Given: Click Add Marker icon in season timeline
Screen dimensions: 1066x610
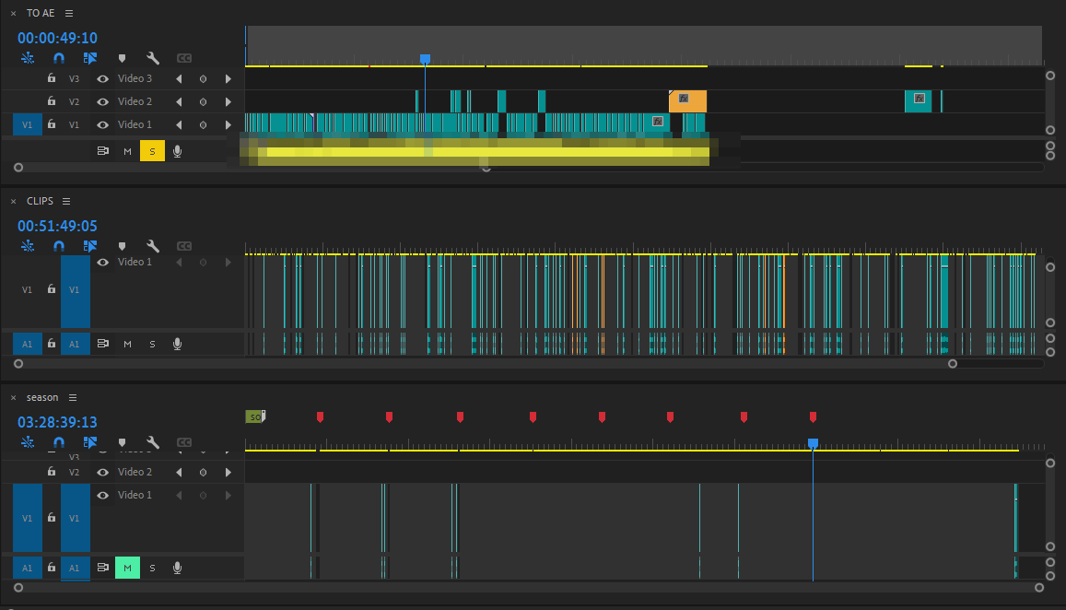Looking at the screenshot, I should tap(122, 442).
